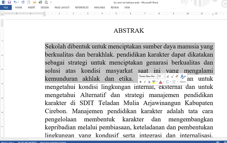Click the word 'Cirebon.' in the document

pyautogui.click(x=56, y=111)
